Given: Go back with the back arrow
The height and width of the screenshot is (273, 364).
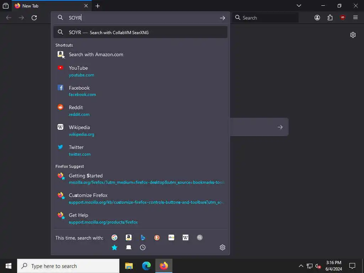Looking at the screenshot, I should click(x=9, y=18).
